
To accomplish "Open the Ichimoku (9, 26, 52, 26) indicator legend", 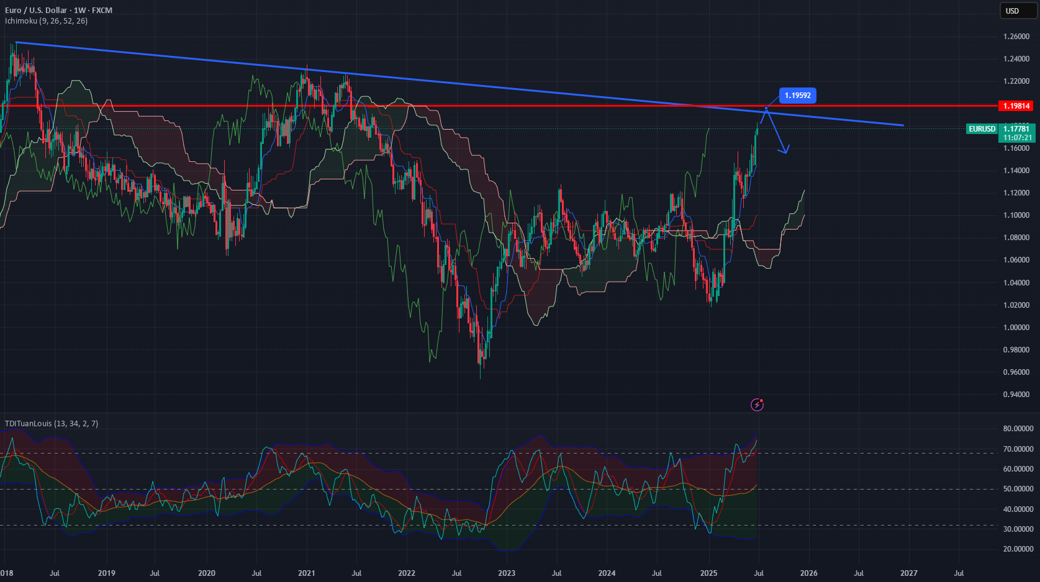I will click(x=47, y=21).
